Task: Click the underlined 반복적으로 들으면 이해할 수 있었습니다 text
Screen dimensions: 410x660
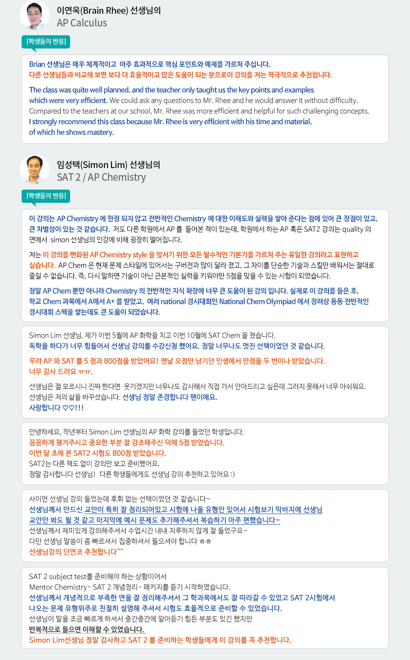Action: coord(87,630)
